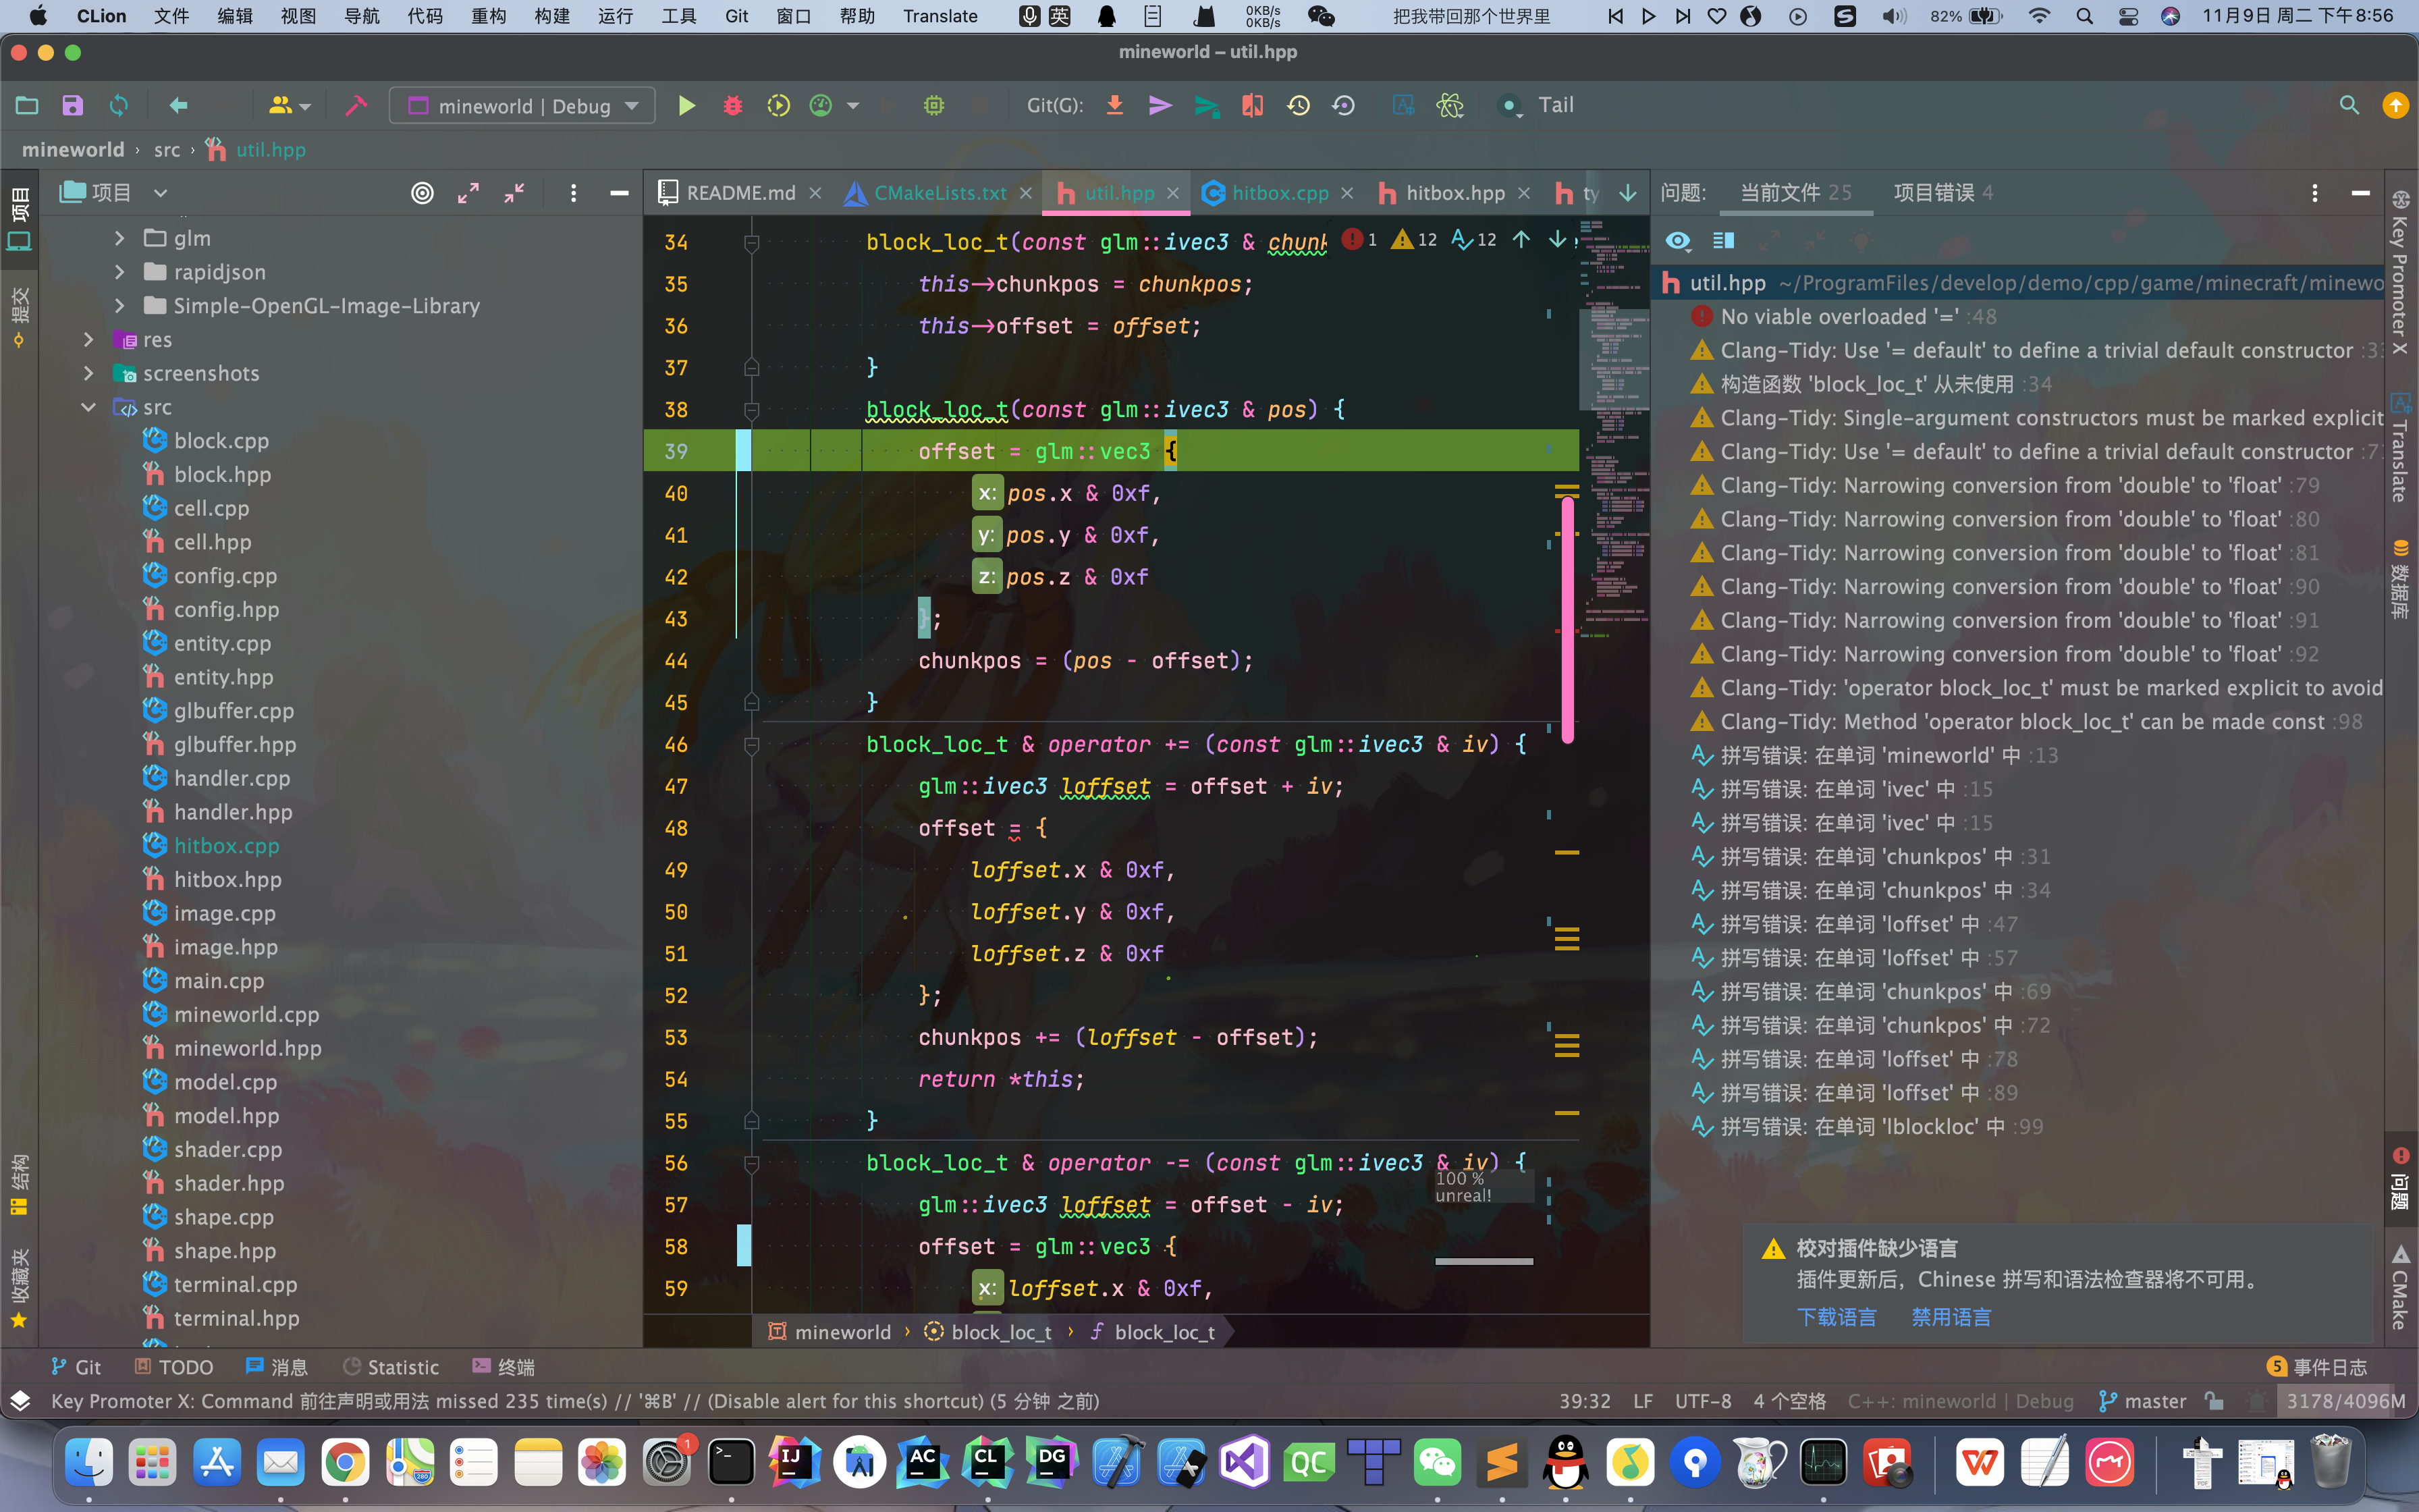Click the locate current file target icon
Viewport: 2419px width, 1512px height.
pos(423,193)
